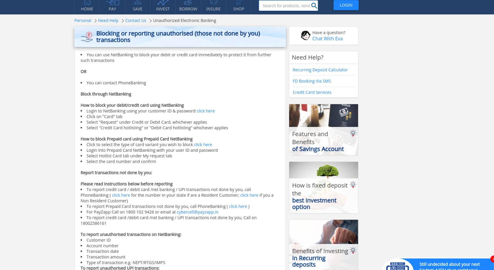The image size is (494, 270).
Task: Click the rupee hand icon in heading
Action: (87, 37)
